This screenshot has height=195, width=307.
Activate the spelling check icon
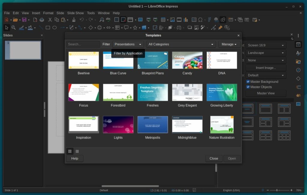[x=107, y=20]
